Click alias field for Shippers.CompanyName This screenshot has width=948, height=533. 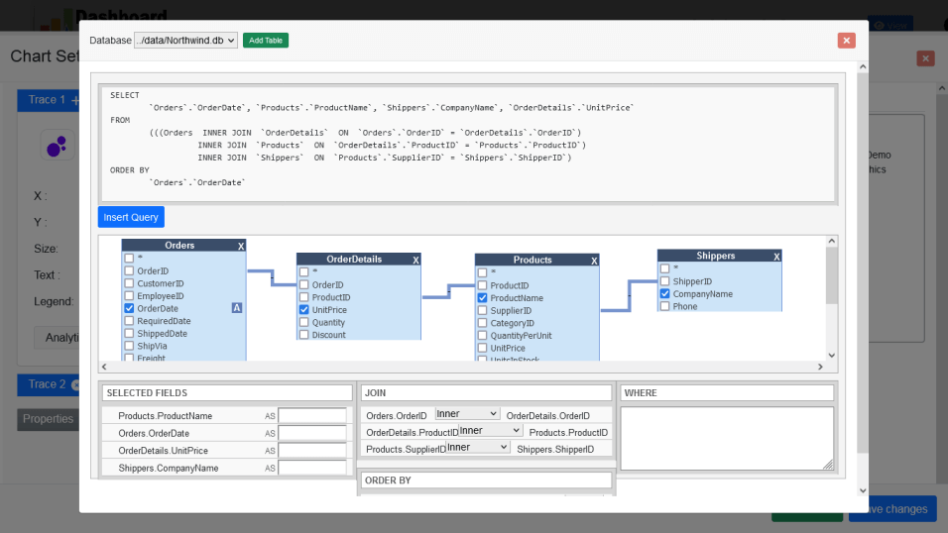pos(312,468)
